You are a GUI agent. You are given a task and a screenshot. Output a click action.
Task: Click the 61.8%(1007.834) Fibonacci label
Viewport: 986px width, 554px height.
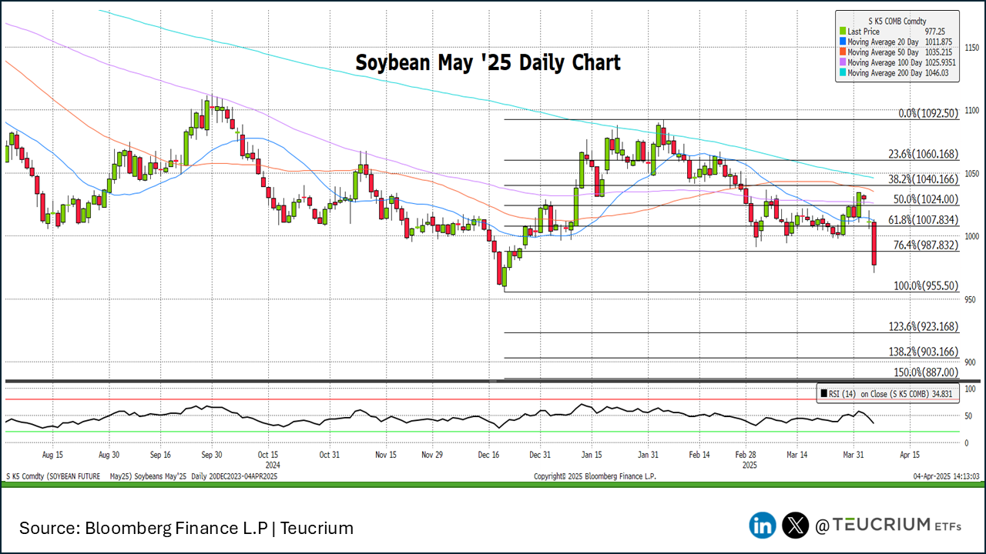(x=924, y=220)
